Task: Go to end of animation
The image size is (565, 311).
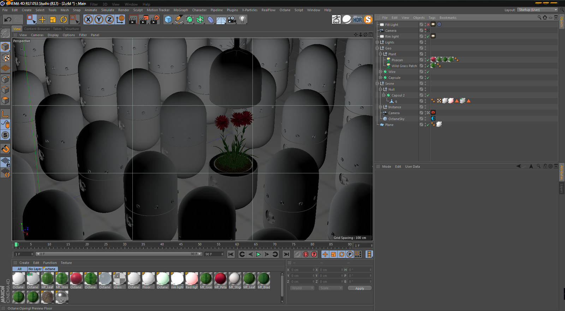Action: (x=286, y=254)
